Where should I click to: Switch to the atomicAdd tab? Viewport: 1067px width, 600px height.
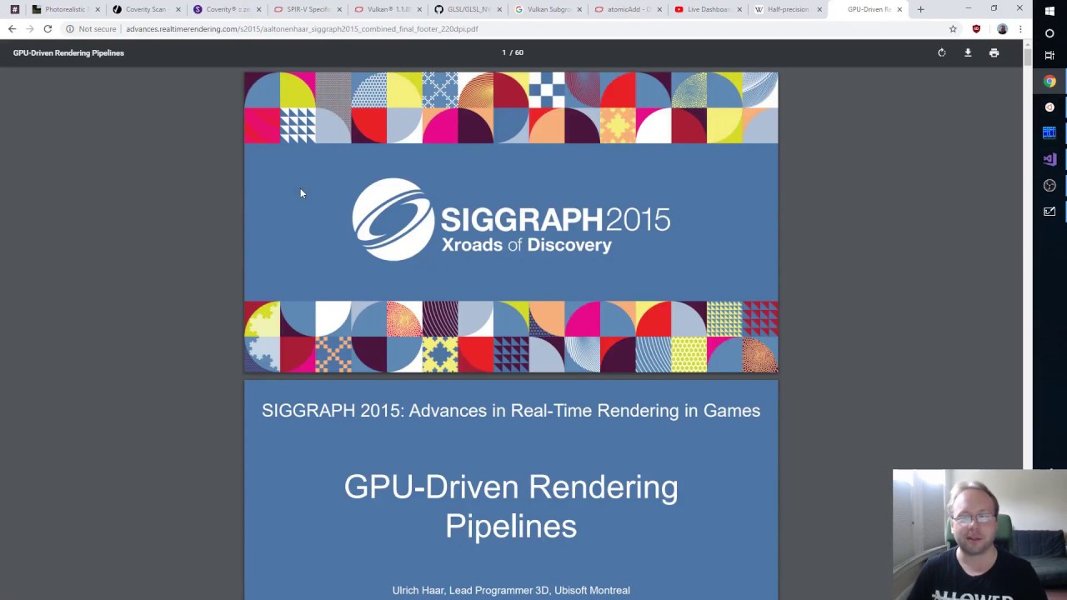coord(629,9)
